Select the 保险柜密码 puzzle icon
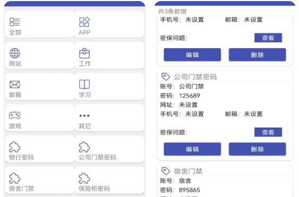 coord(84,178)
